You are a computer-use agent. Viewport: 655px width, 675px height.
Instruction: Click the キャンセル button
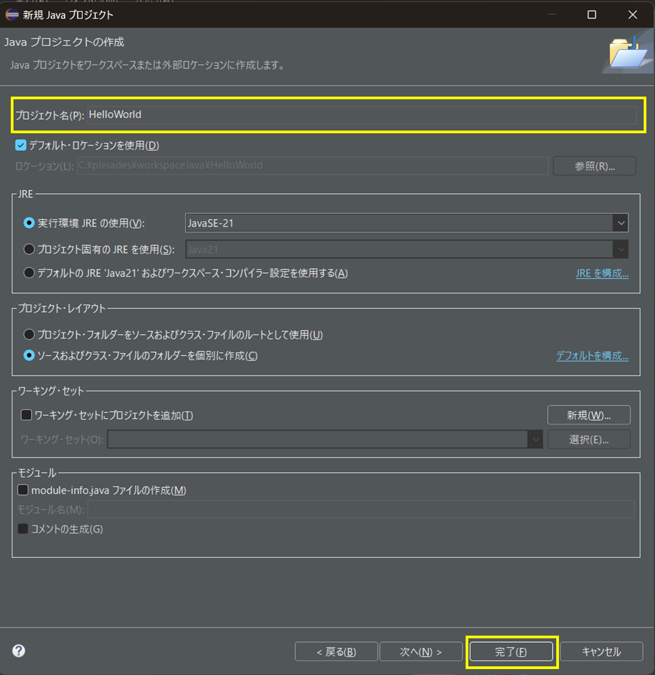tap(602, 652)
